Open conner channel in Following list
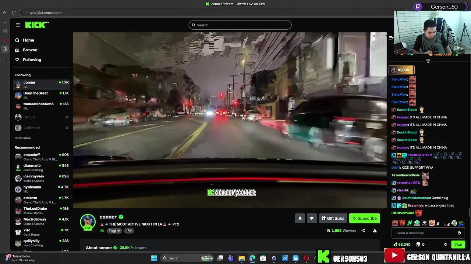 (42, 84)
